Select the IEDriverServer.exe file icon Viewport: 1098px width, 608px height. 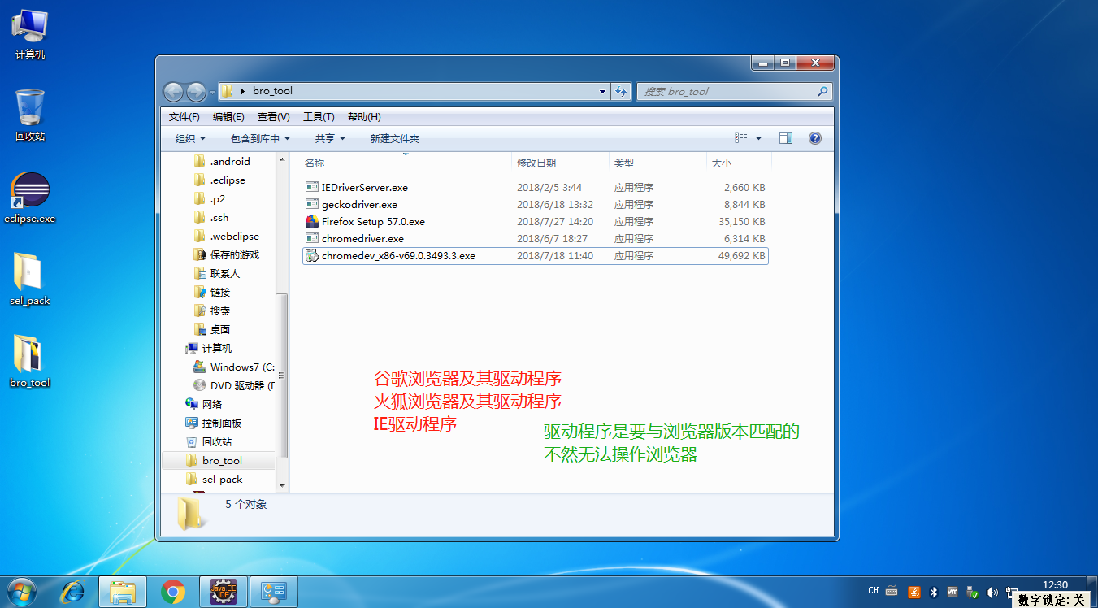coord(312,187)
